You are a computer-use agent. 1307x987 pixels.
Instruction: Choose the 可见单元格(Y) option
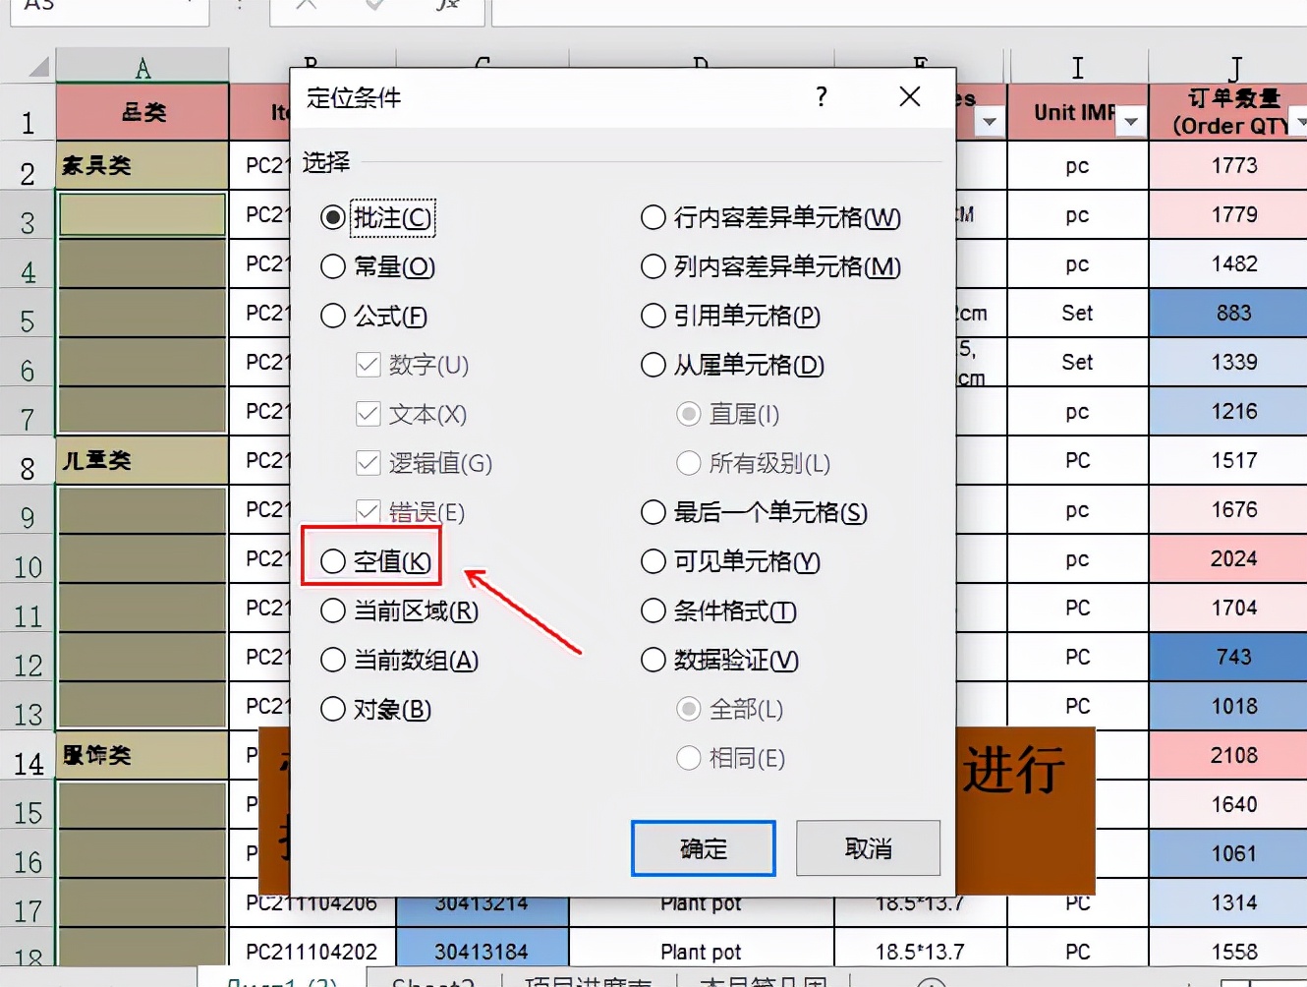[653, 561]
